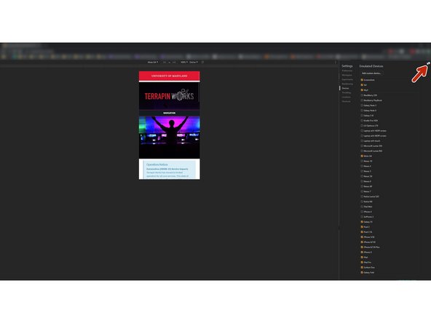Open the 100% zoom dropdown
The height and width of the screenshot is (323, 431).
(x=184, y=63)
